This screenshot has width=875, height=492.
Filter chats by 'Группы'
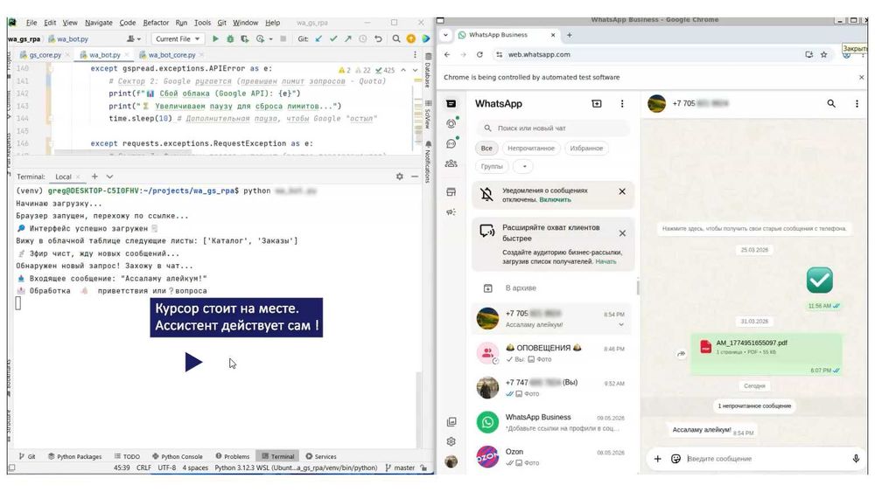[492, 166]
